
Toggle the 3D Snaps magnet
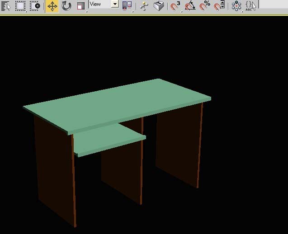[x=175, y=6]
